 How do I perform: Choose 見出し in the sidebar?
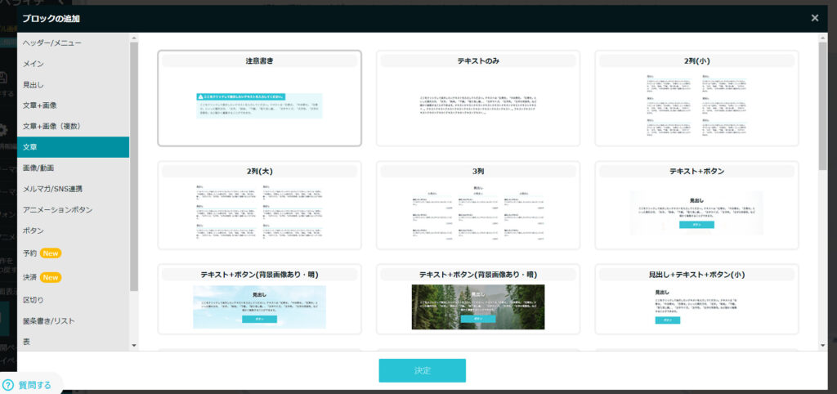click(x=34, y=84)
